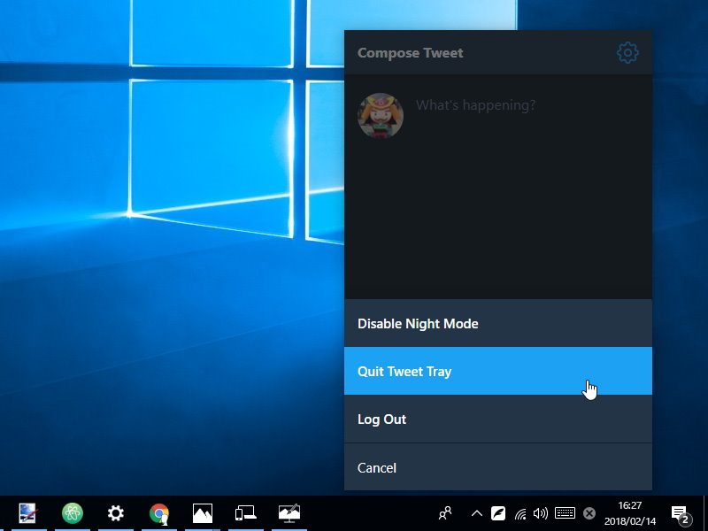The height and width of the screenshot is (531, 708).
Task: Open Wi-Fi network status icon
Action: click(520, 514)
